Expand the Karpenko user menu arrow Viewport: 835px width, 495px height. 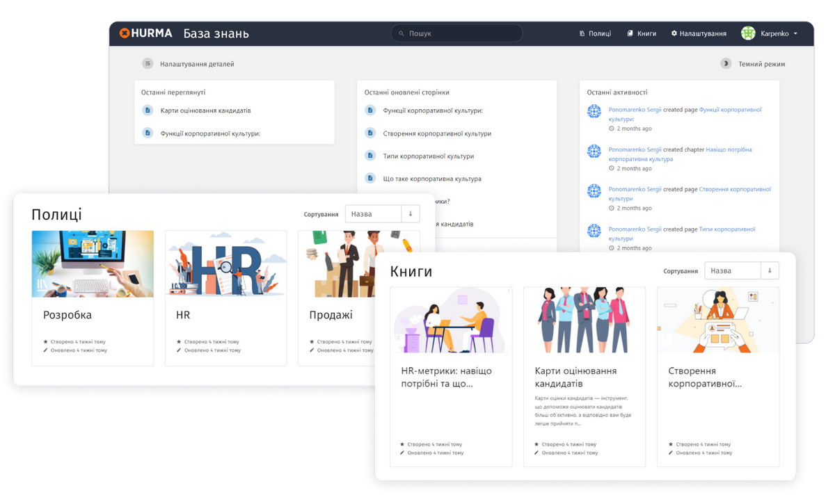(x=795, y=33)
